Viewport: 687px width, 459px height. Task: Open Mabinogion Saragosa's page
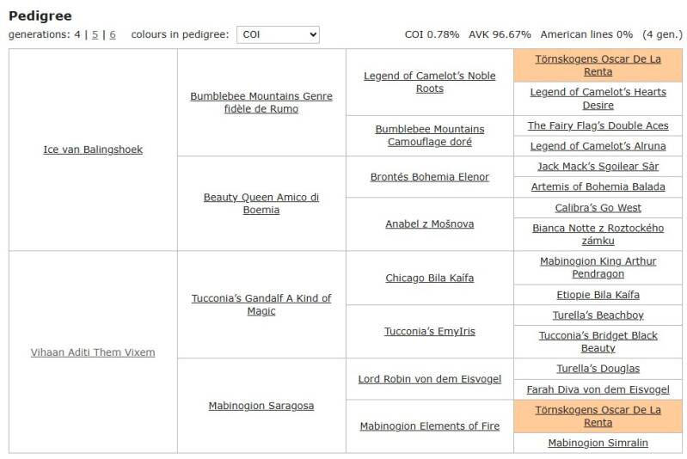[261, 406]
